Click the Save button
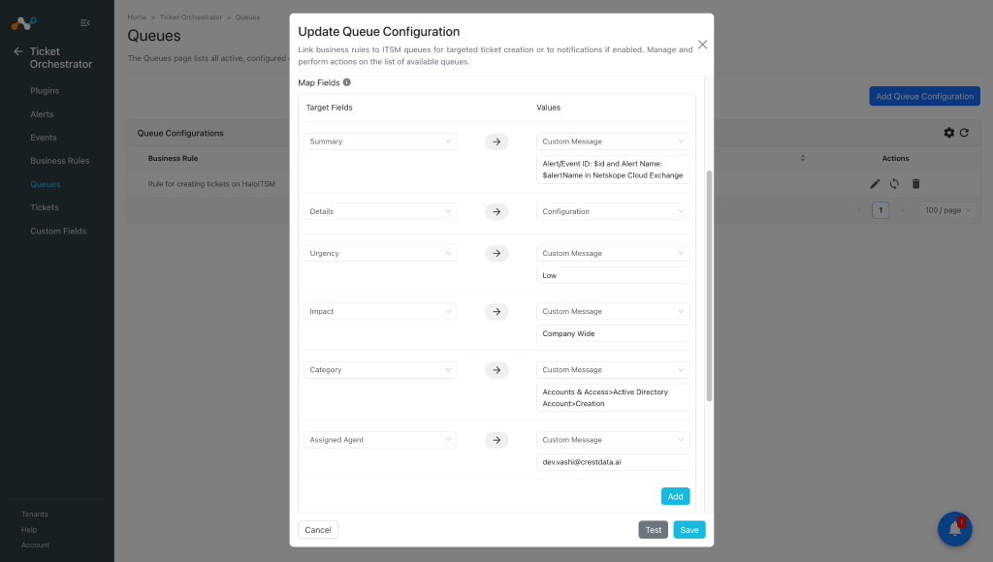993x562 pixels. pos(689,530)
